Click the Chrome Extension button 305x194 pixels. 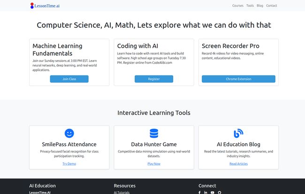point(238,79)
